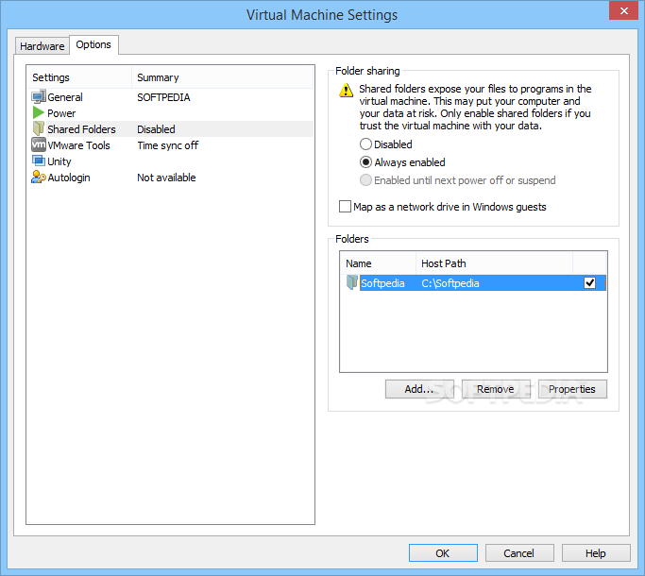Click the Name column header
This screenshot has width=645, height=576.
(378, 263)
